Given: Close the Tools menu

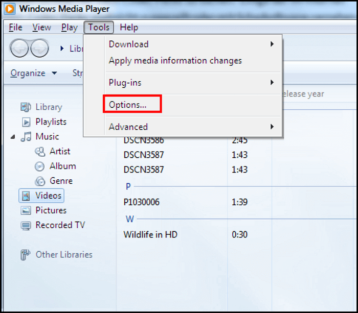Looking at the screenshot, I should 99,28.
